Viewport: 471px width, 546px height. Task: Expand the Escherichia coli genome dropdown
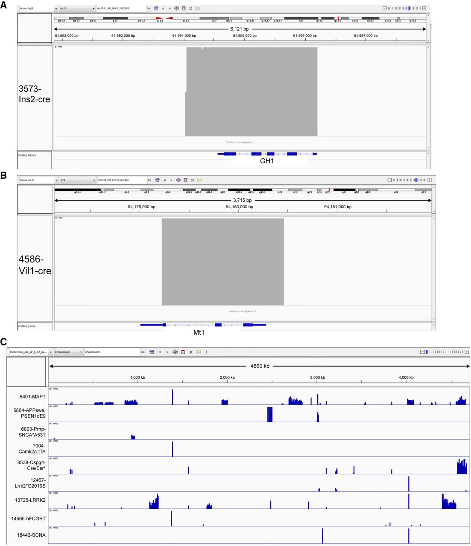pyautogui.click(x=30, y=352)
